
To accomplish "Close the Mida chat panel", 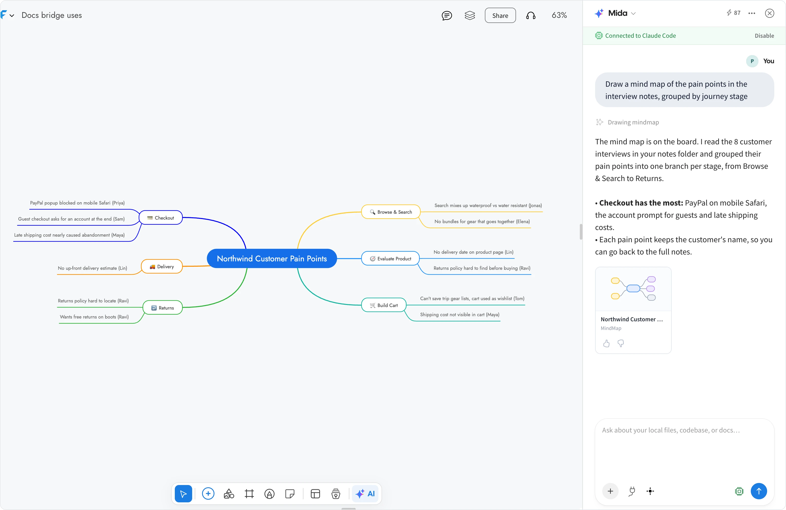I will pos(769,13).
